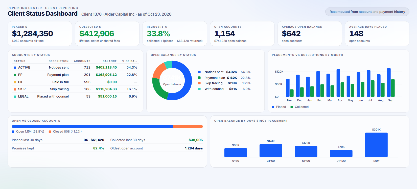
Task: Click the '1,154' open accounts figure
Action: pyautogui.click(x=225, y=34)
